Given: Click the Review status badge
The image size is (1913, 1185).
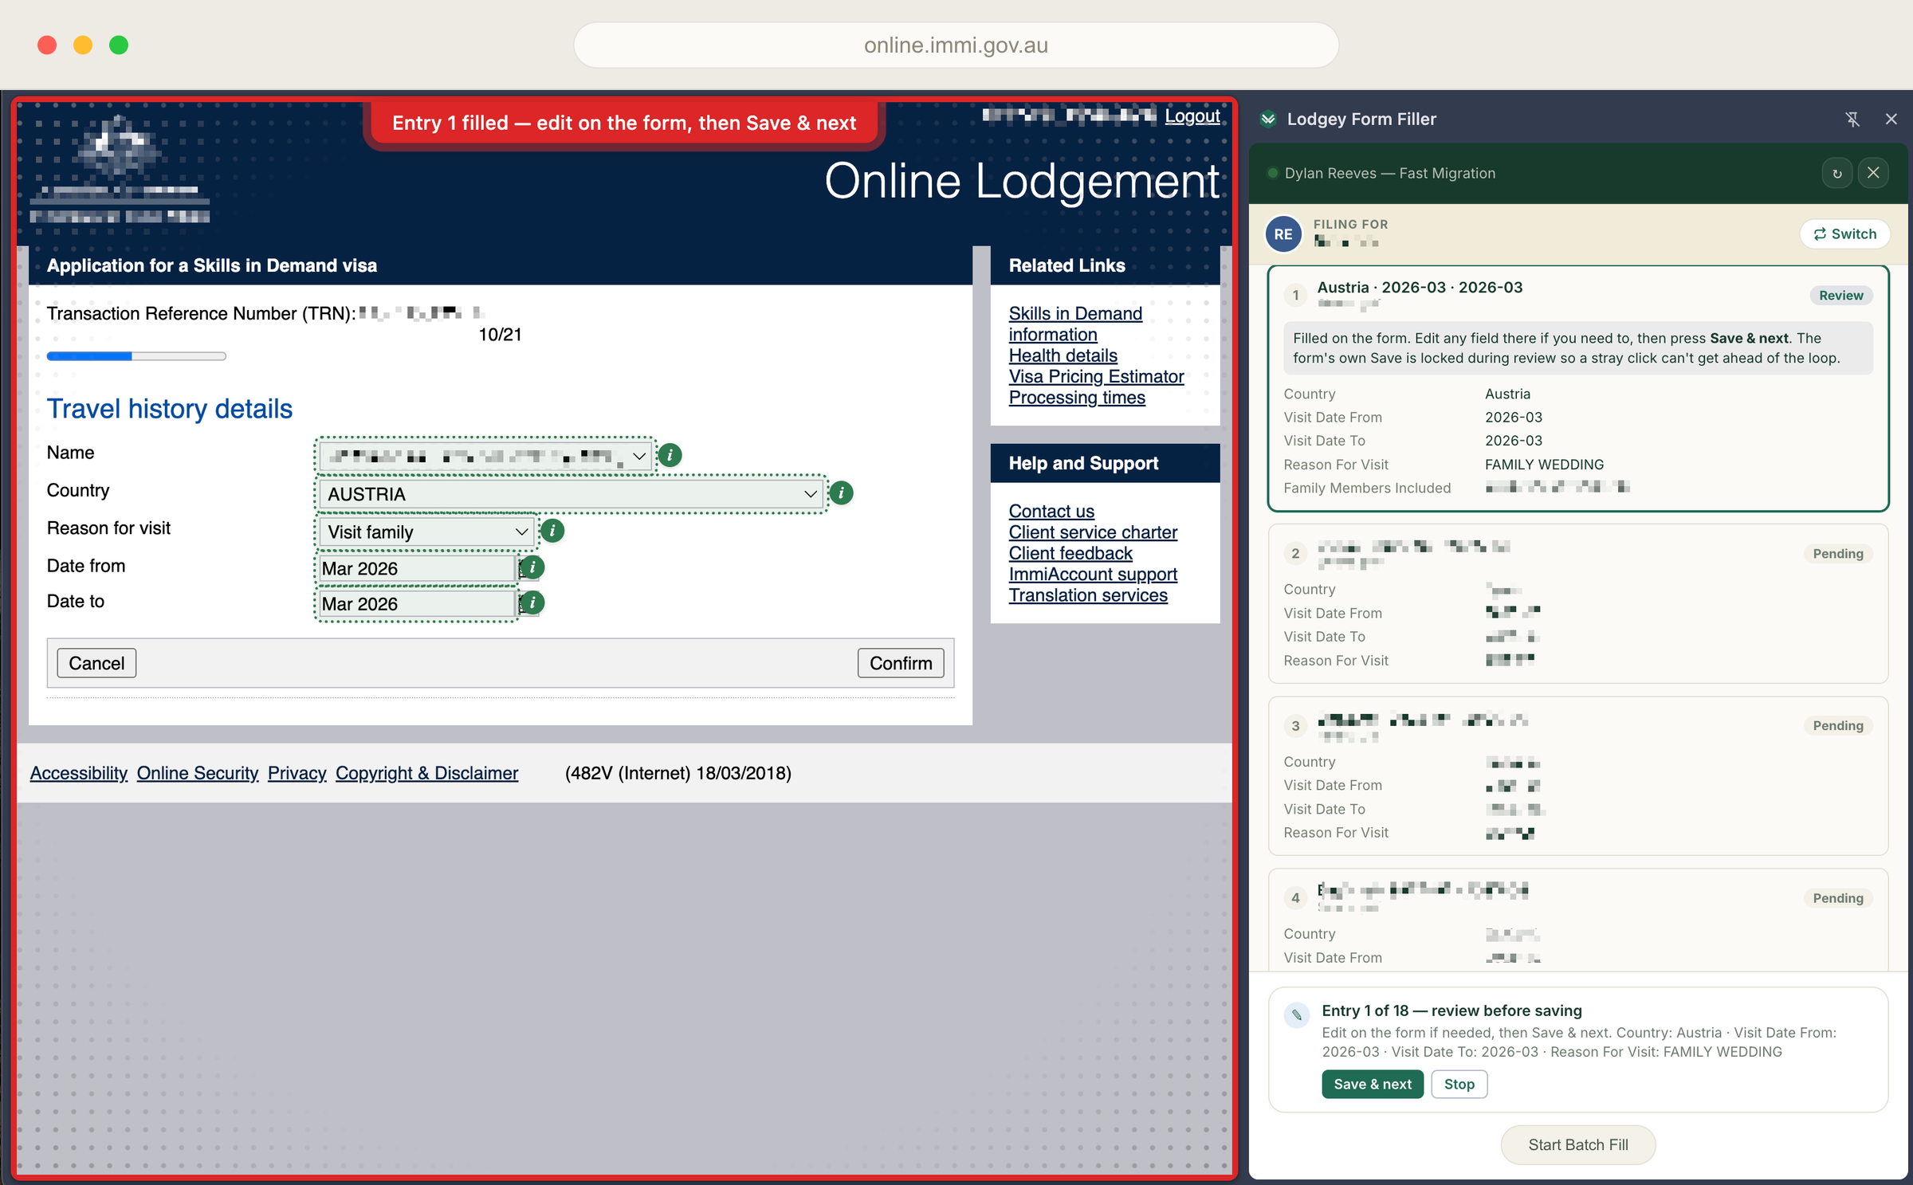Looking at the screenshot, I should (x=1840, y=296).
